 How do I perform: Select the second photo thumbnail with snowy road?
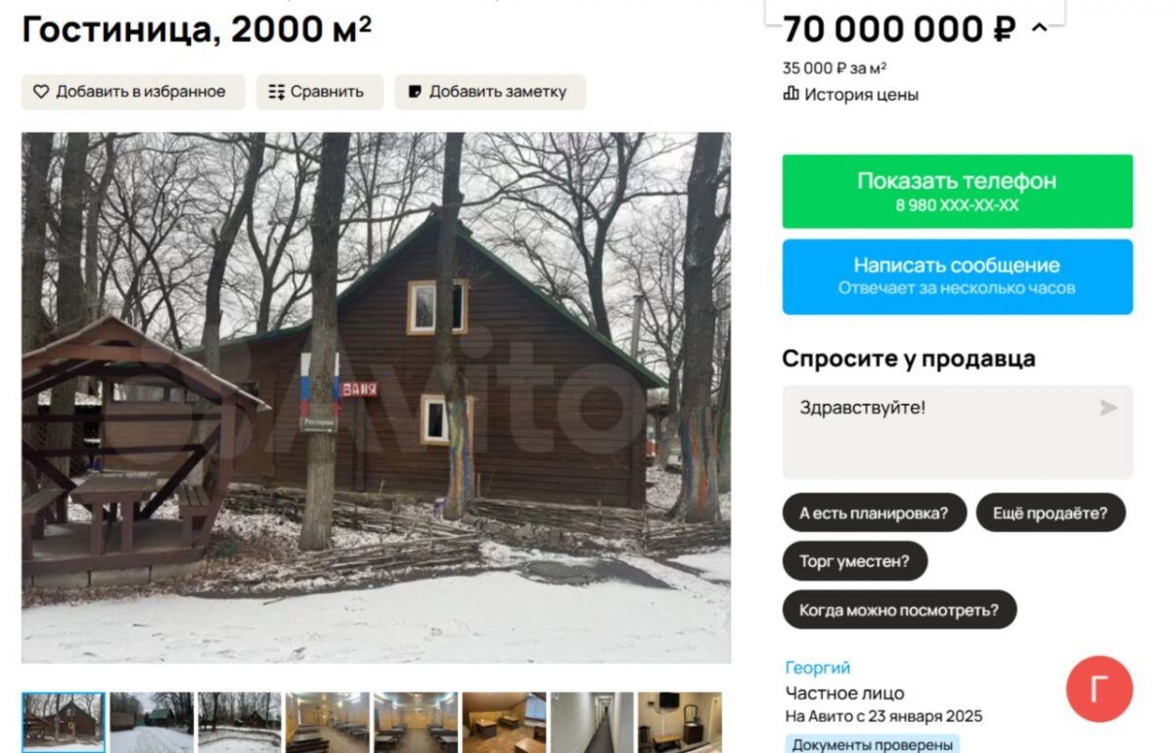coord(152,722)
